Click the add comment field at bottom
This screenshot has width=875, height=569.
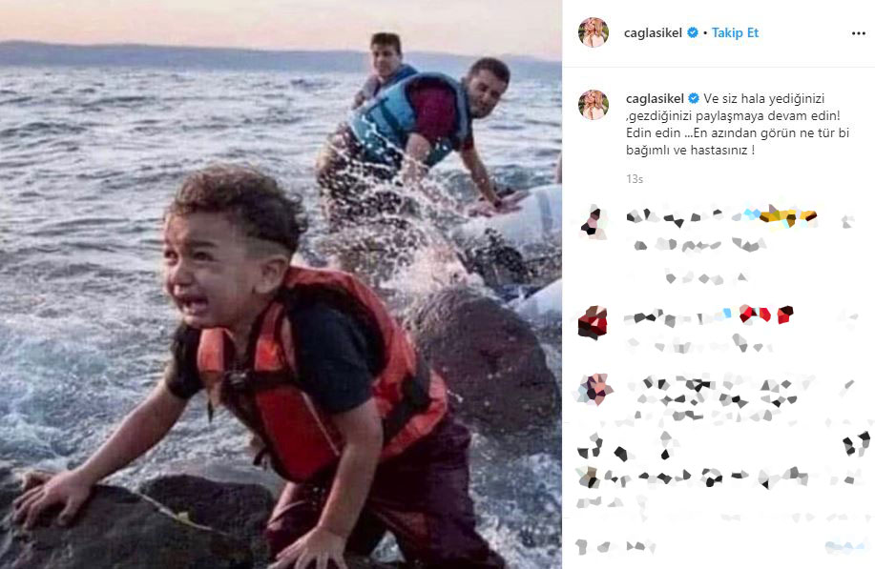pos(698,547)
